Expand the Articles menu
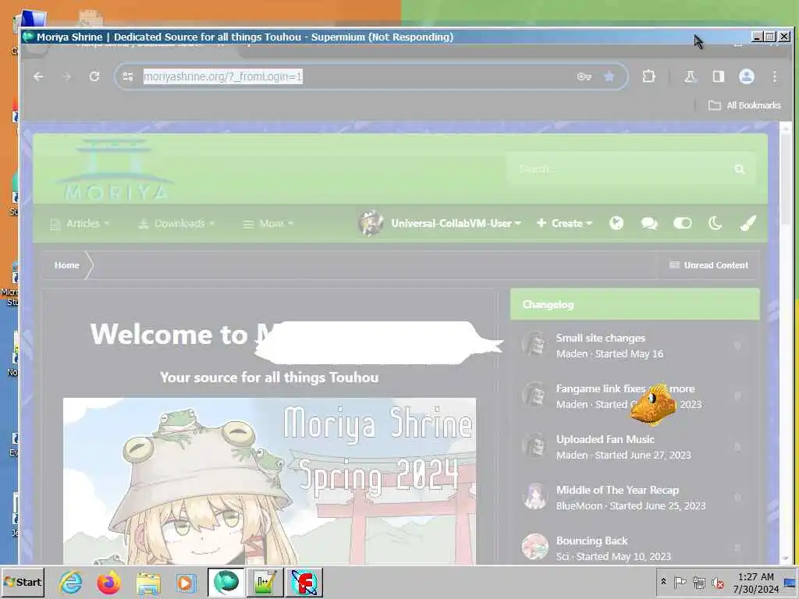The height and width of the screenshot is (599, 799). tap(80, 224)
